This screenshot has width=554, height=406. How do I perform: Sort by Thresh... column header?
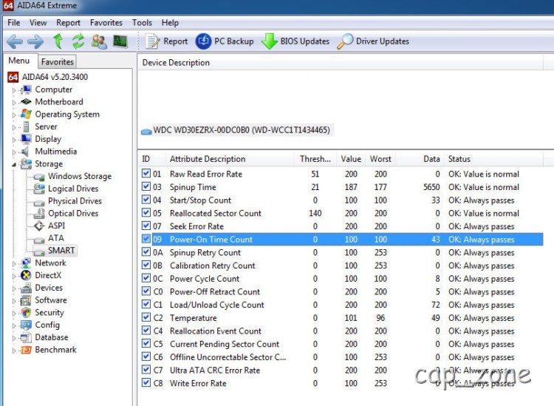tap(315, 159)
